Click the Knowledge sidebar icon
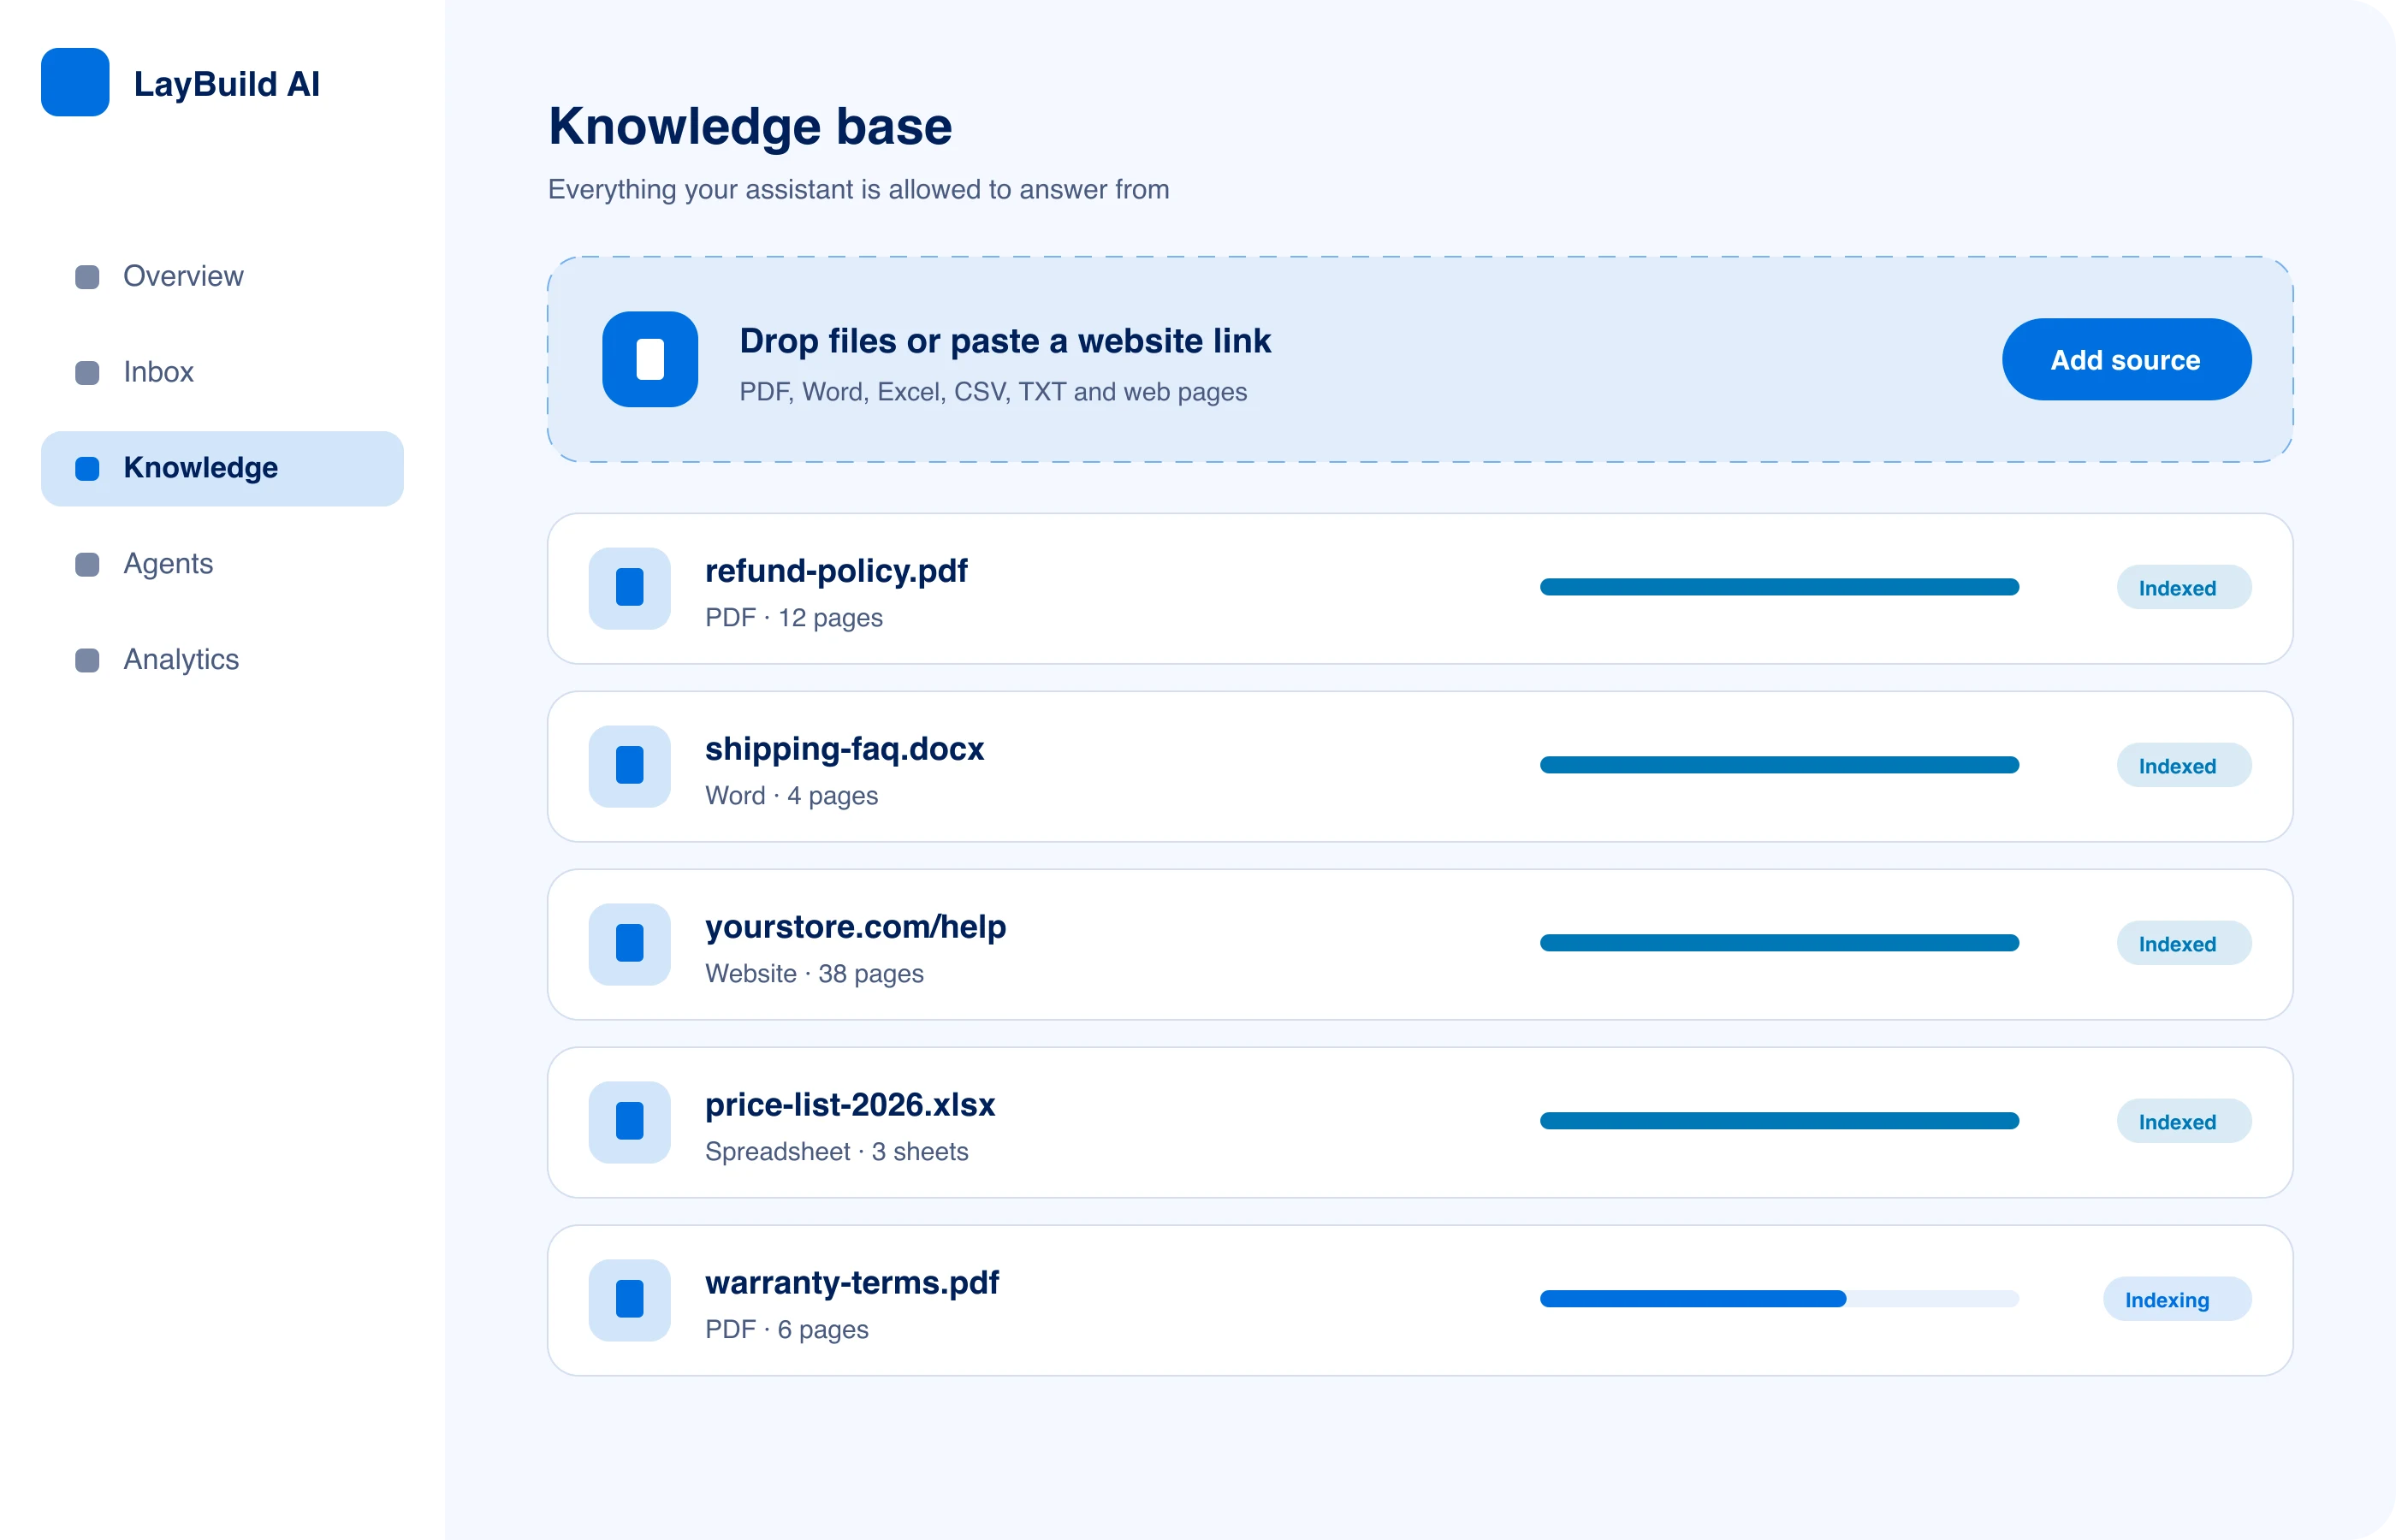Image resolution: width=2396 pixels, height=1540 pixels. tap(87, 469)
